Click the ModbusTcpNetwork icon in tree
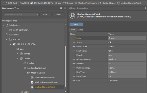 click(25, 68)
